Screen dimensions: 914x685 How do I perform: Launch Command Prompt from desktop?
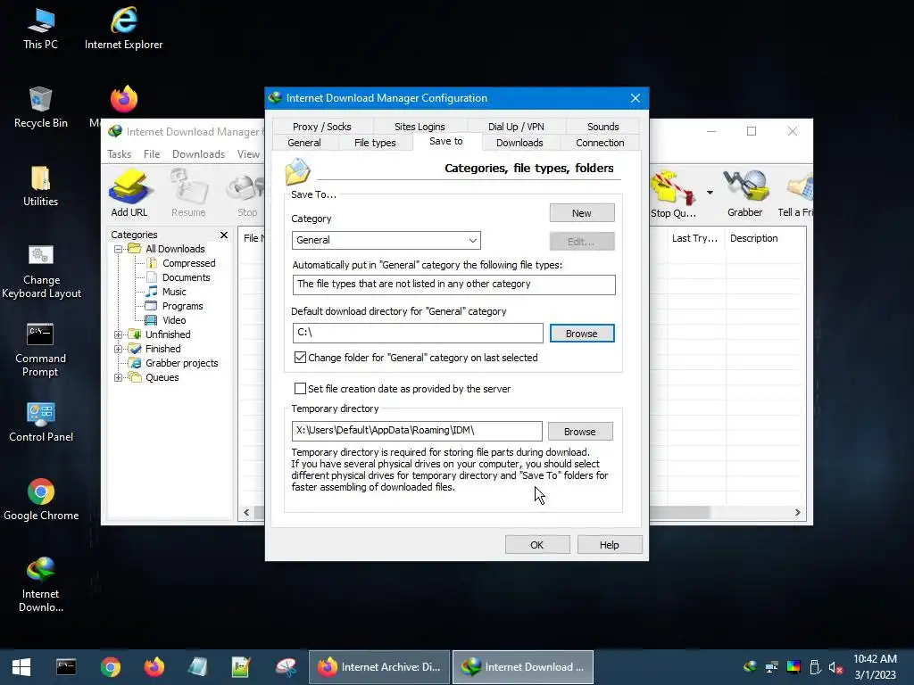click(x=40, y=350)
